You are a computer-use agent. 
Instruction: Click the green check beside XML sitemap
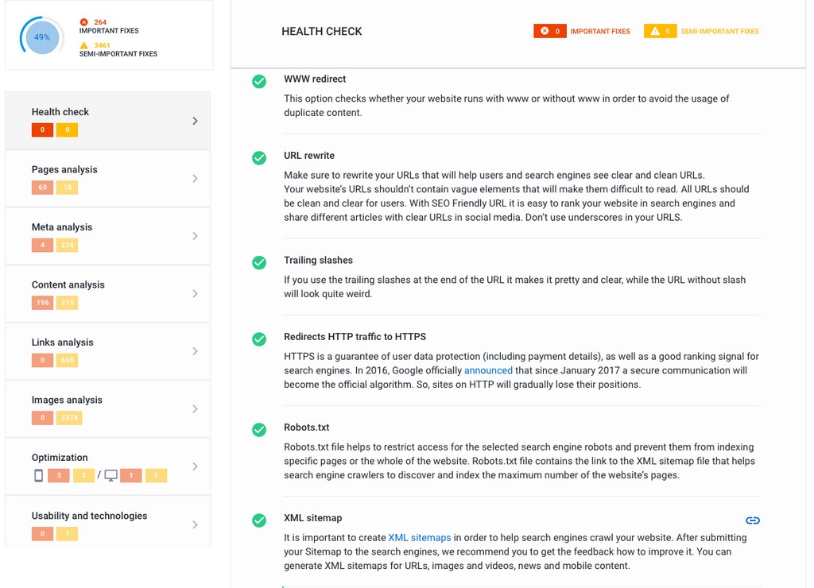pyautogui.click(x=259, y=520)
